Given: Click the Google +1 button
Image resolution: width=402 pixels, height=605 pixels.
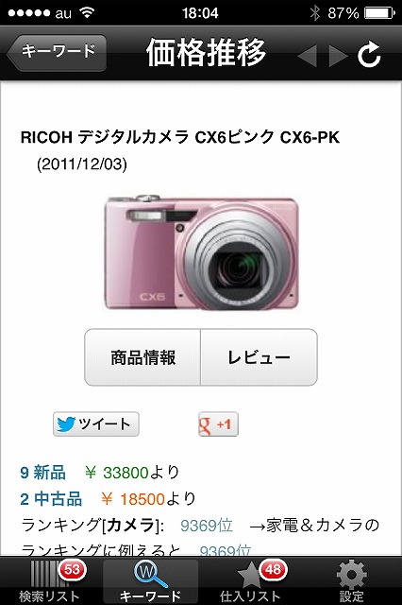Looking at the screenshot, I should pos(218,424).
